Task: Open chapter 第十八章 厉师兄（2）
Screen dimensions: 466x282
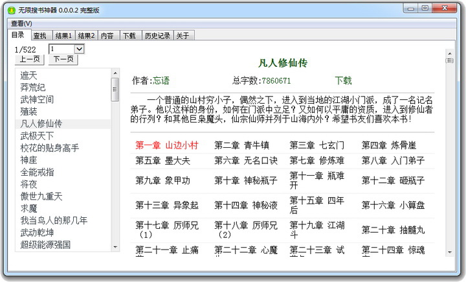Action: coord(246,230)
